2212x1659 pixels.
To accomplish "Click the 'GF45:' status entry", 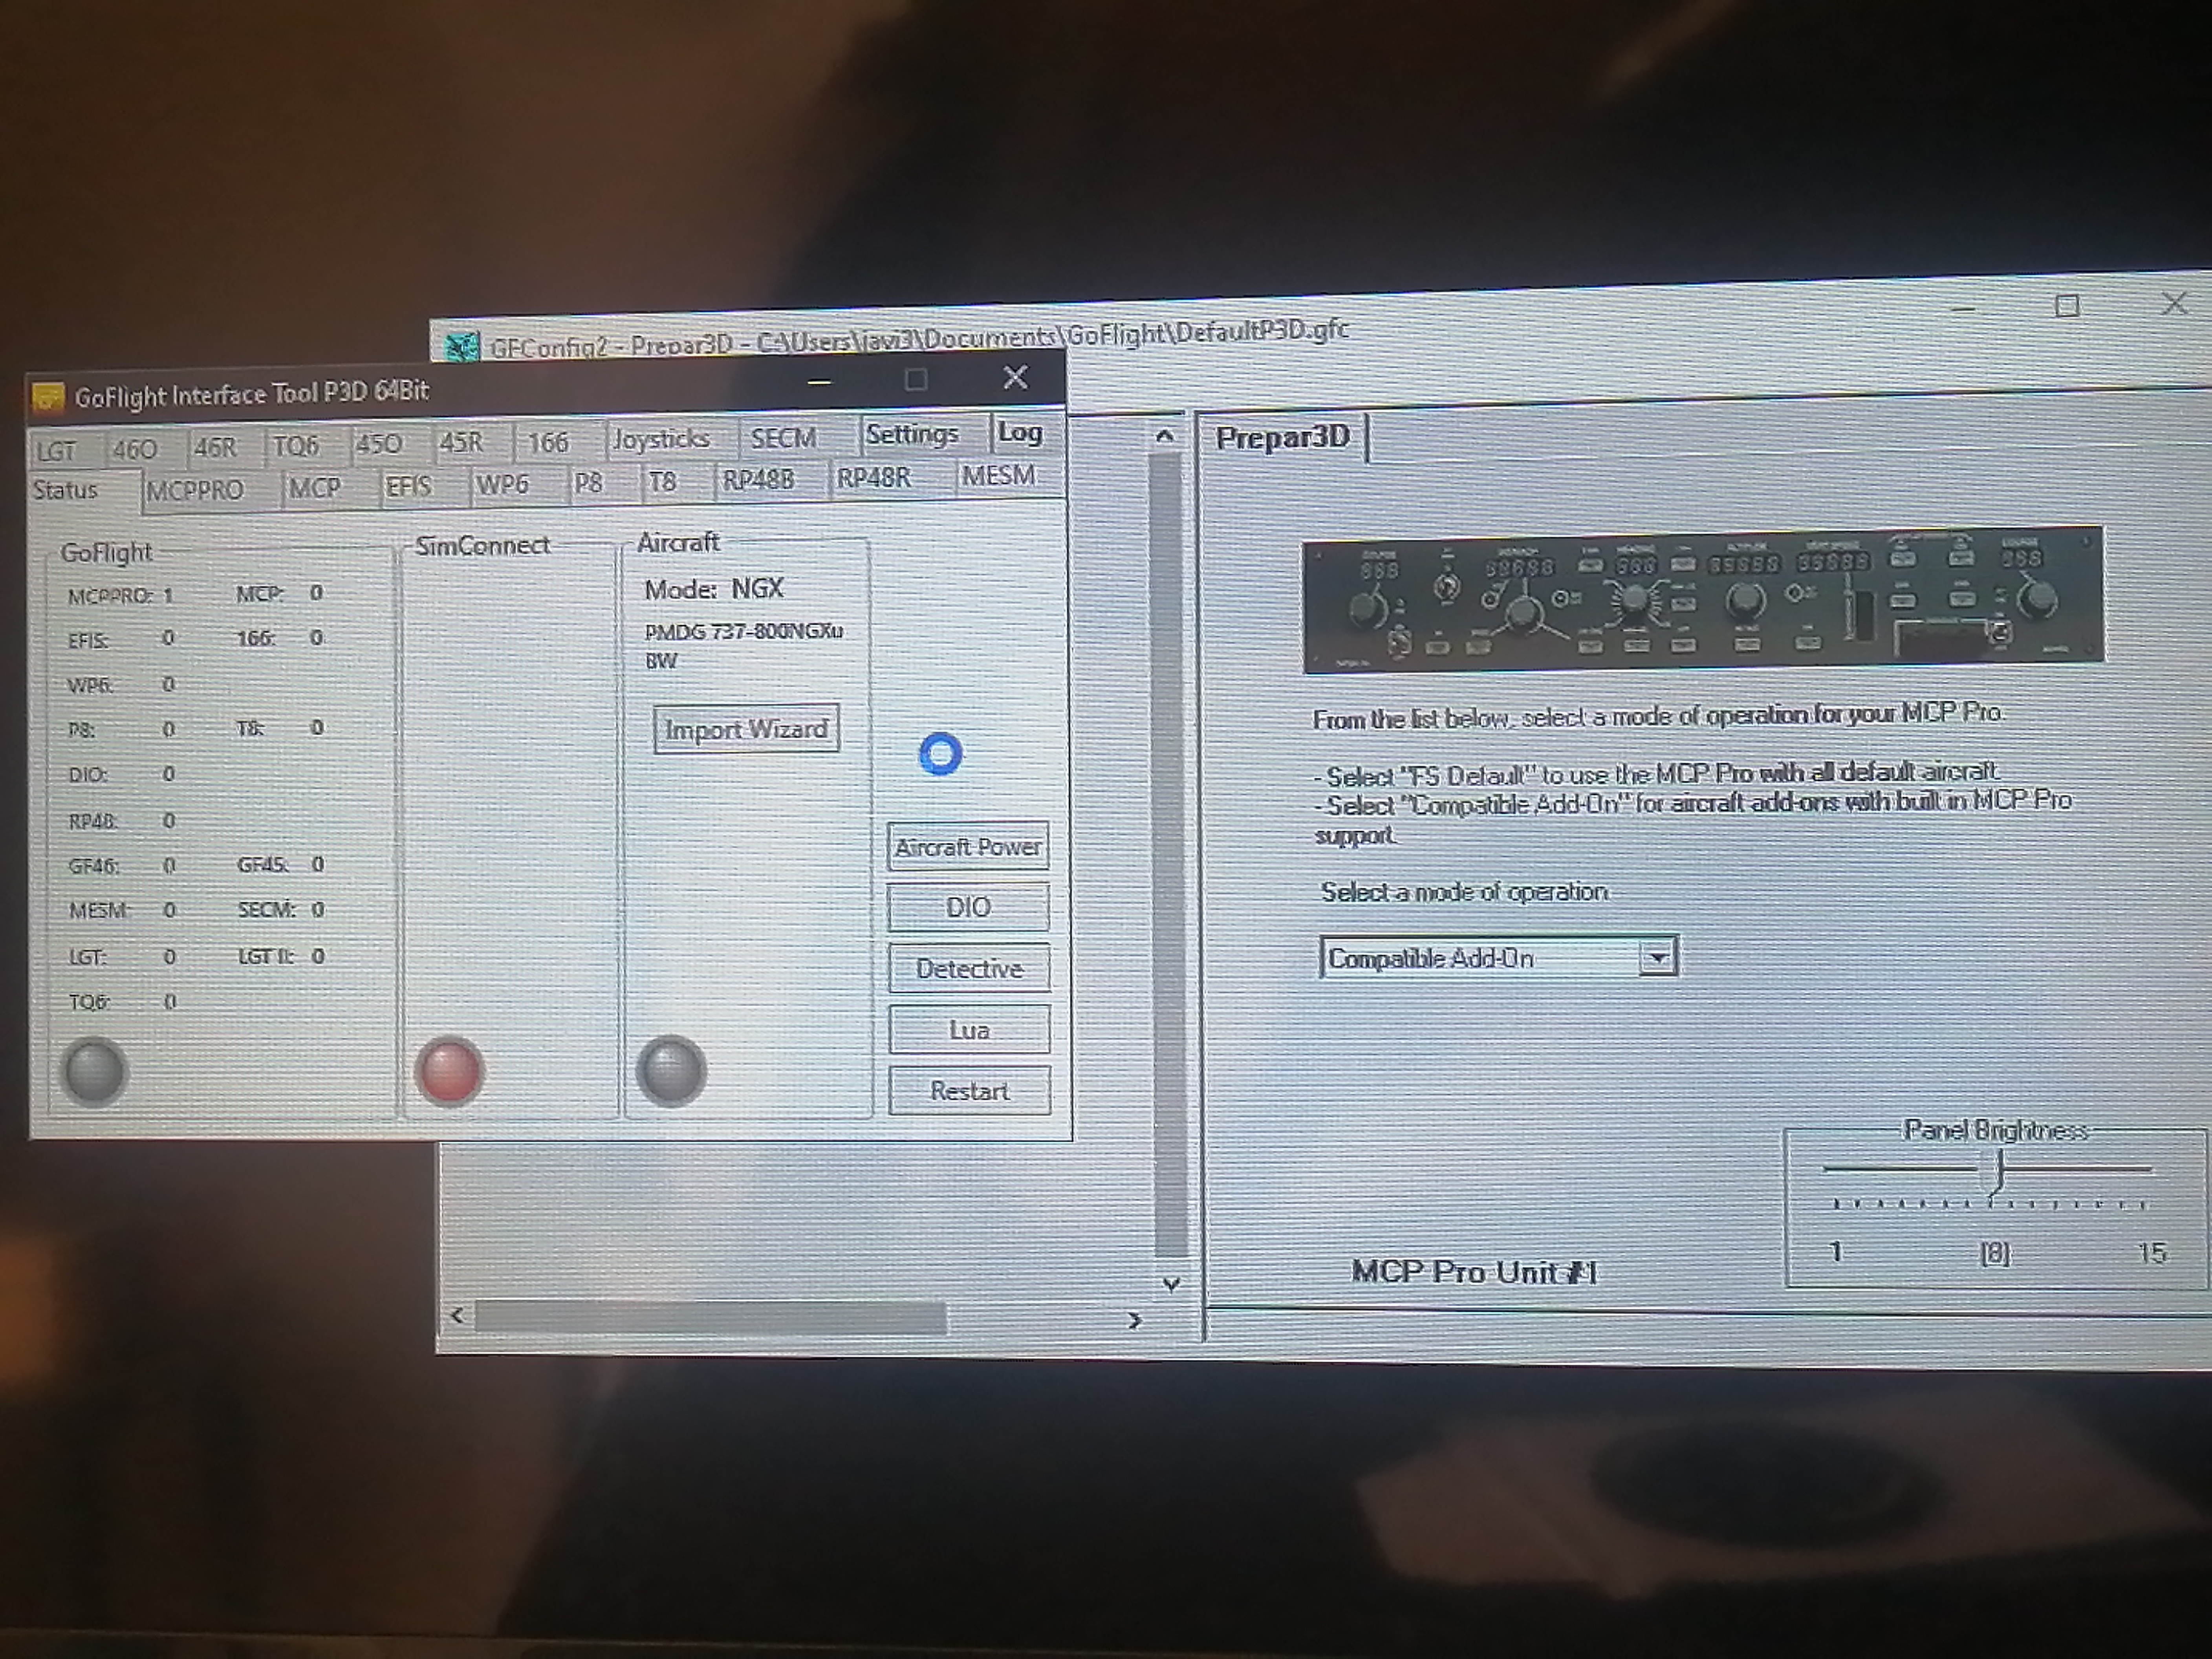I will (281, 864).
